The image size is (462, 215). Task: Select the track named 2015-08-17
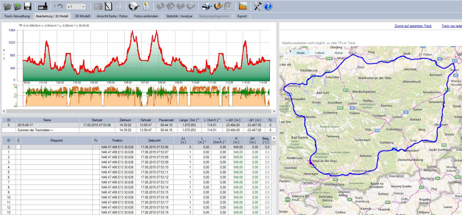pyautogui.click(x=47, y=125)
